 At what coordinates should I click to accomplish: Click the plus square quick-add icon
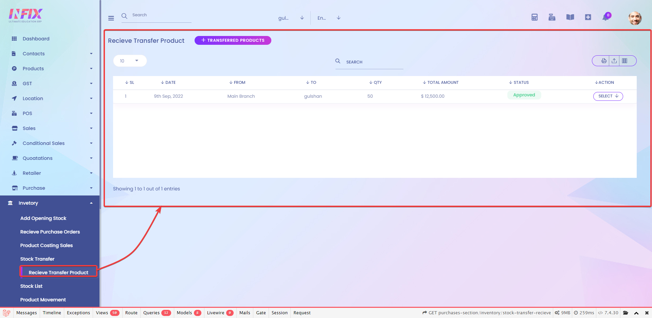point(588,17)
